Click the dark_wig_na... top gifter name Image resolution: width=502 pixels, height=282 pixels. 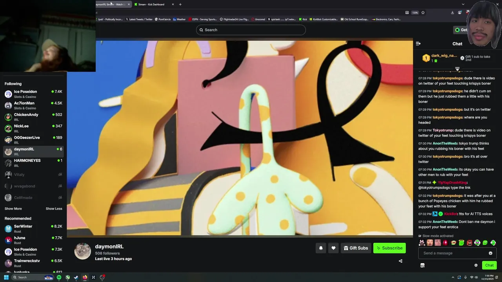[x=444, y=56]
